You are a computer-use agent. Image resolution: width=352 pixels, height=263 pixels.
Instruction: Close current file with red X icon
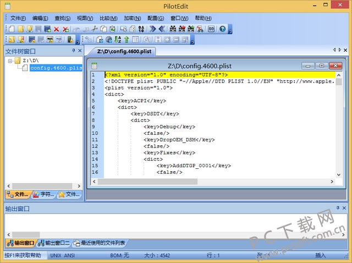[56, 29]
